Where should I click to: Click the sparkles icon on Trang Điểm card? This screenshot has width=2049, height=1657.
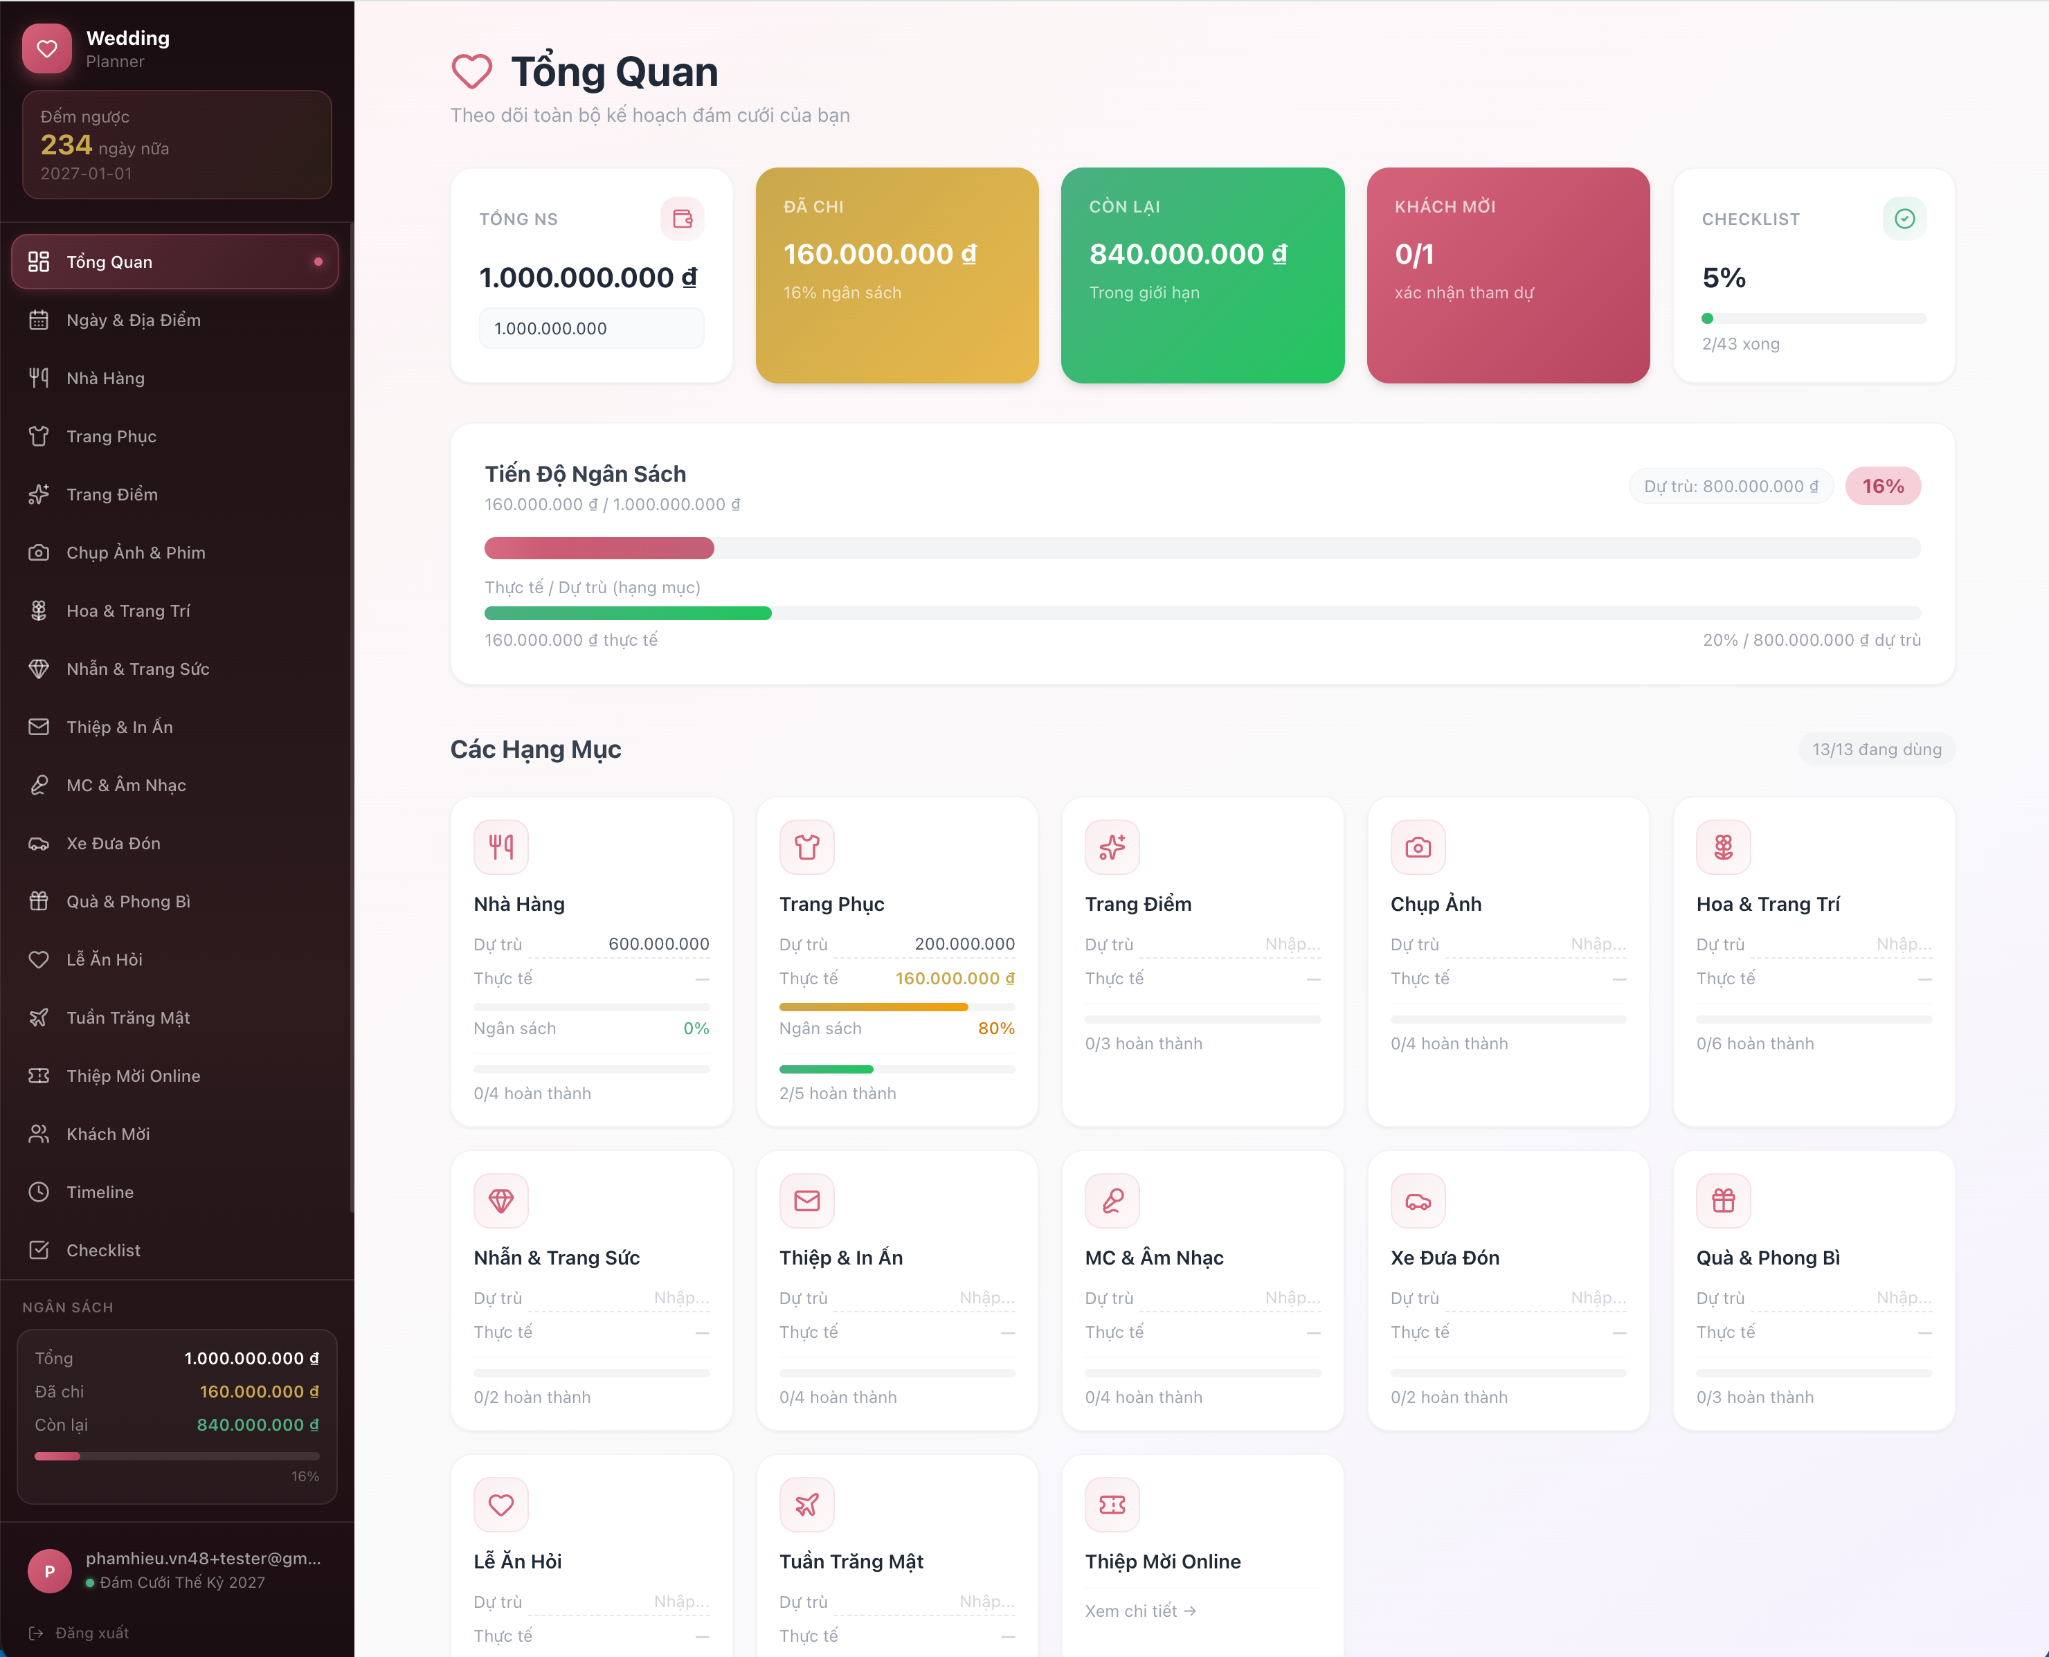pyautogui.click(x=1112, y=846)
